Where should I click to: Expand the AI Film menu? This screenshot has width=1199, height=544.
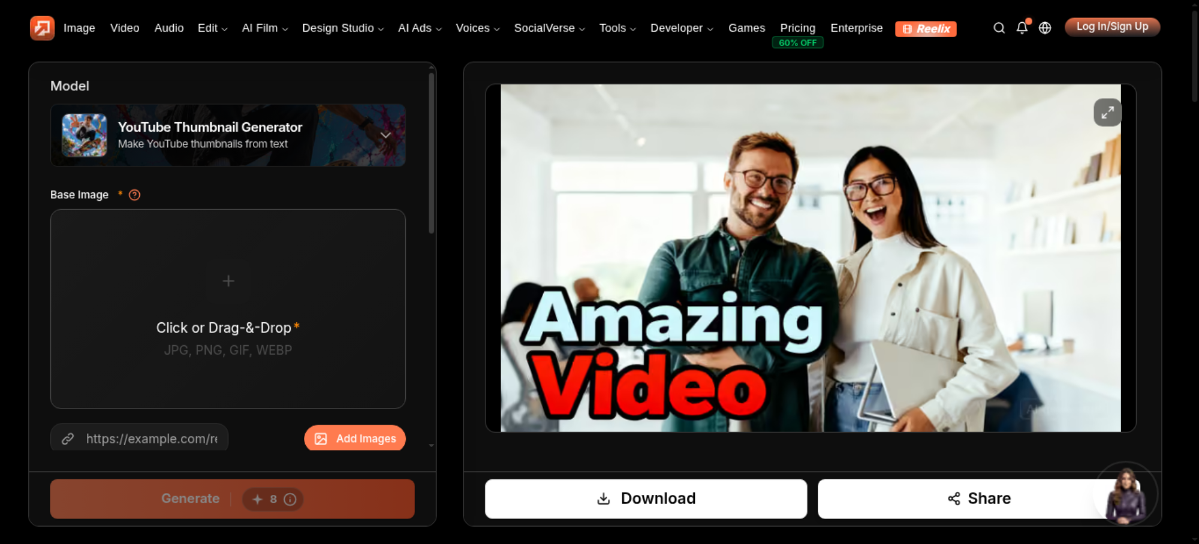pyautogui.click(x=265, y=28)
